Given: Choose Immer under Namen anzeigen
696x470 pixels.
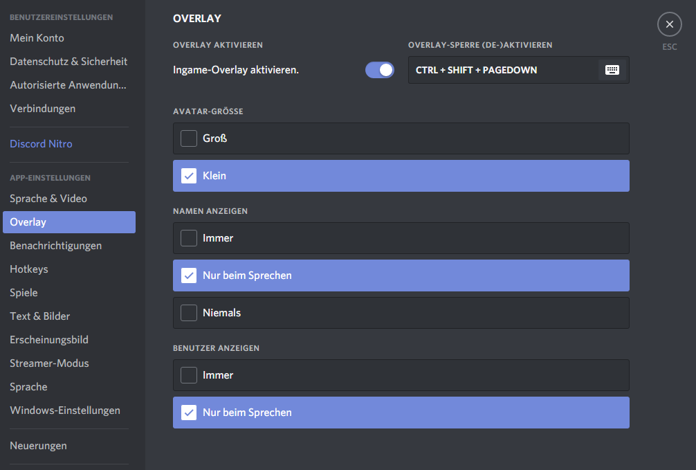Looking at the screenshot, I should 401,238.
